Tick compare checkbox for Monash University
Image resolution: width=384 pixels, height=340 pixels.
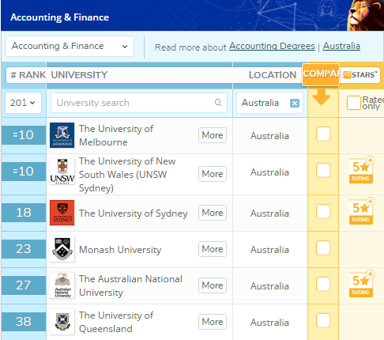click(323, 247)
